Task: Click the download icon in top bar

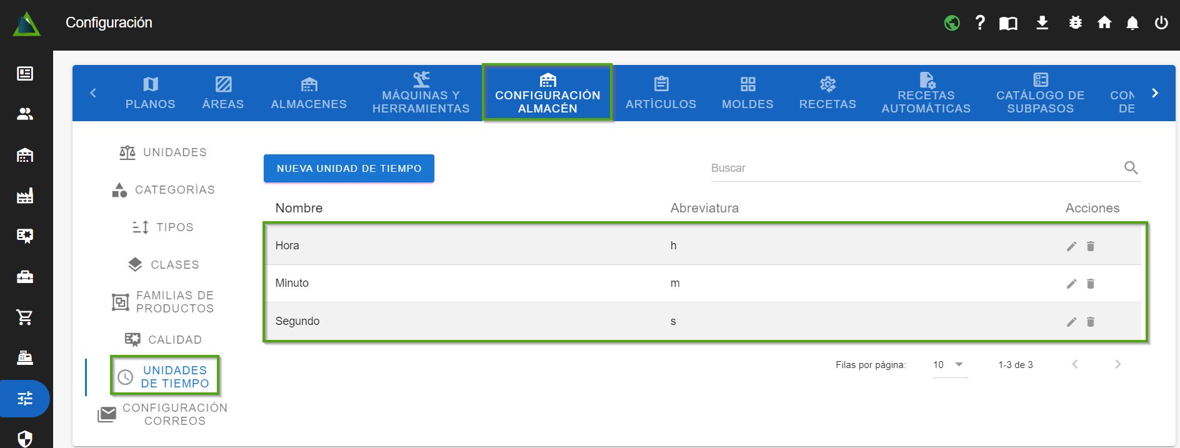Action: 1042,23
